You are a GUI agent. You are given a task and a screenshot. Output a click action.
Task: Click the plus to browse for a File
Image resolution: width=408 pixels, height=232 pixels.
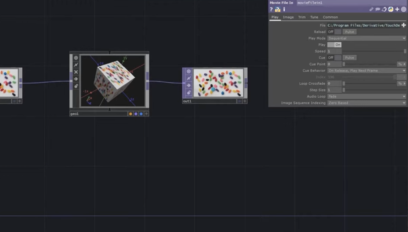click(404, 25)
